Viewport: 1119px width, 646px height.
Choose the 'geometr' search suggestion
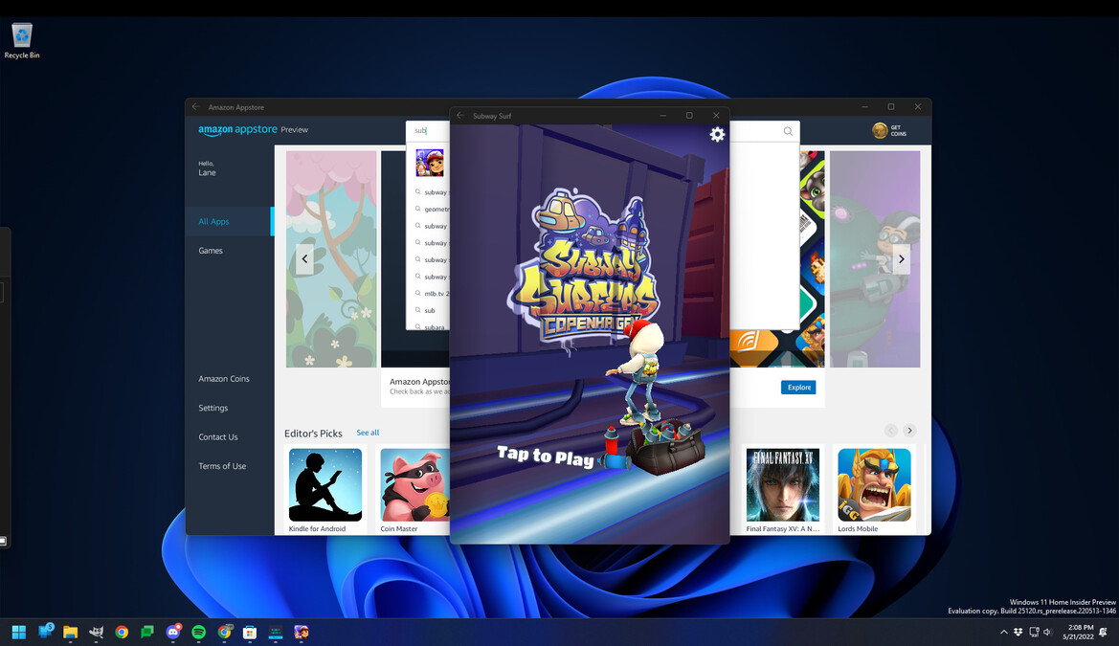(433, 210)
